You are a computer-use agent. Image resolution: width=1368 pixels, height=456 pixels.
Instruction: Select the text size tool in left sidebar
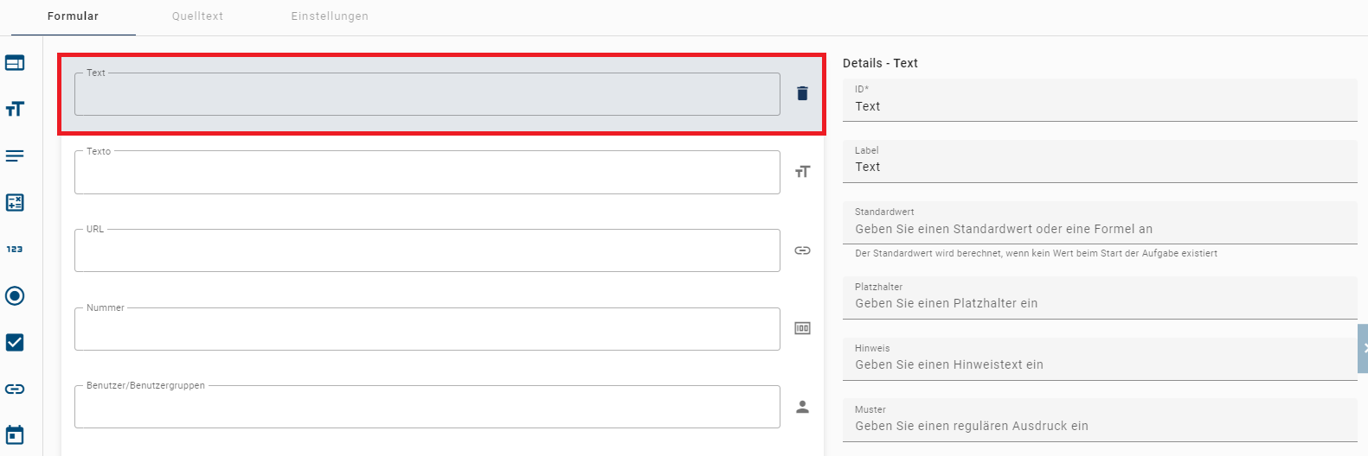tap(15, 109)
